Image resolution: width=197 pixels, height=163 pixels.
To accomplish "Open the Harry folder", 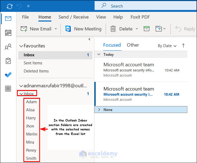I will pyautogui.click(x=31, y=118).
